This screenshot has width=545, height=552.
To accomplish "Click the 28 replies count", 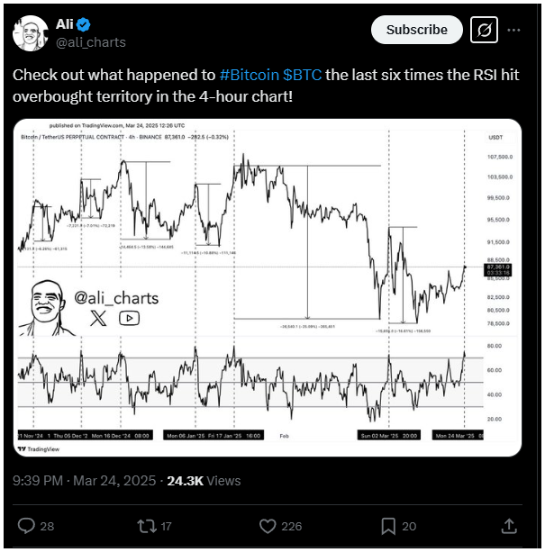I will coord(48,525).
